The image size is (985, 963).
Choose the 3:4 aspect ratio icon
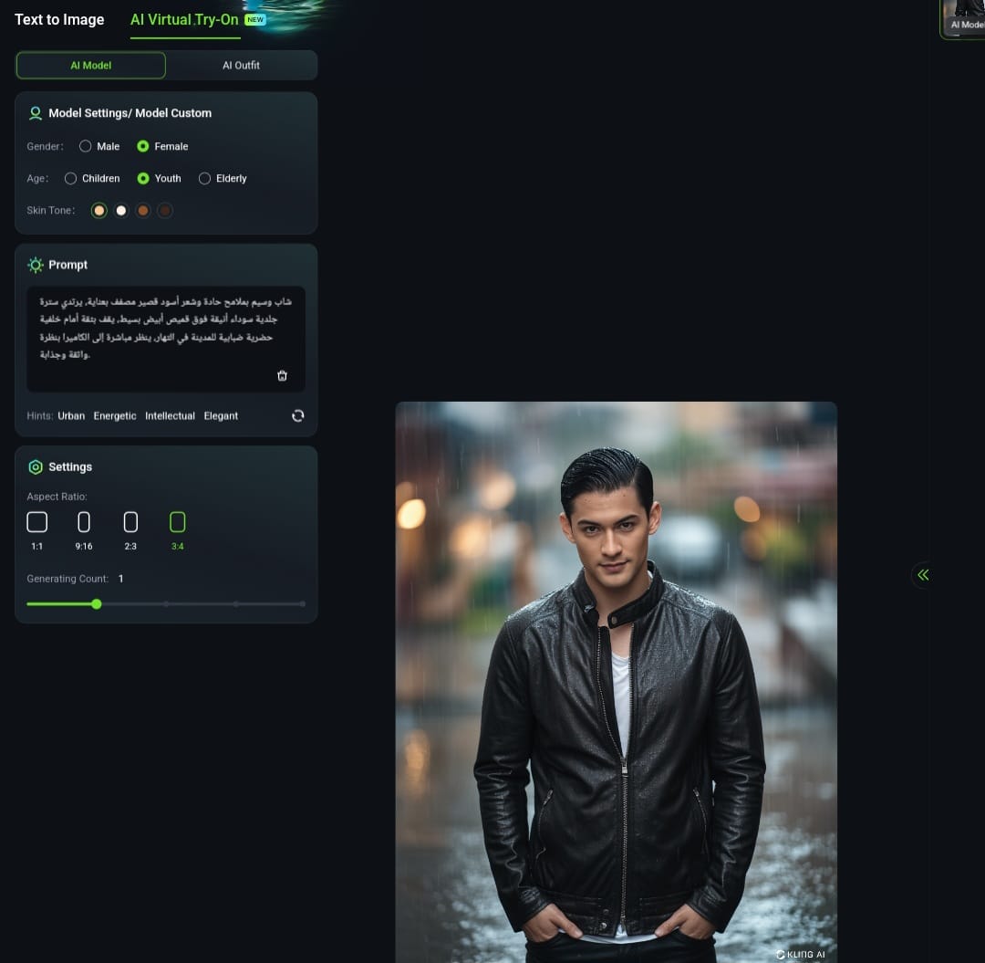pos(178,522)
